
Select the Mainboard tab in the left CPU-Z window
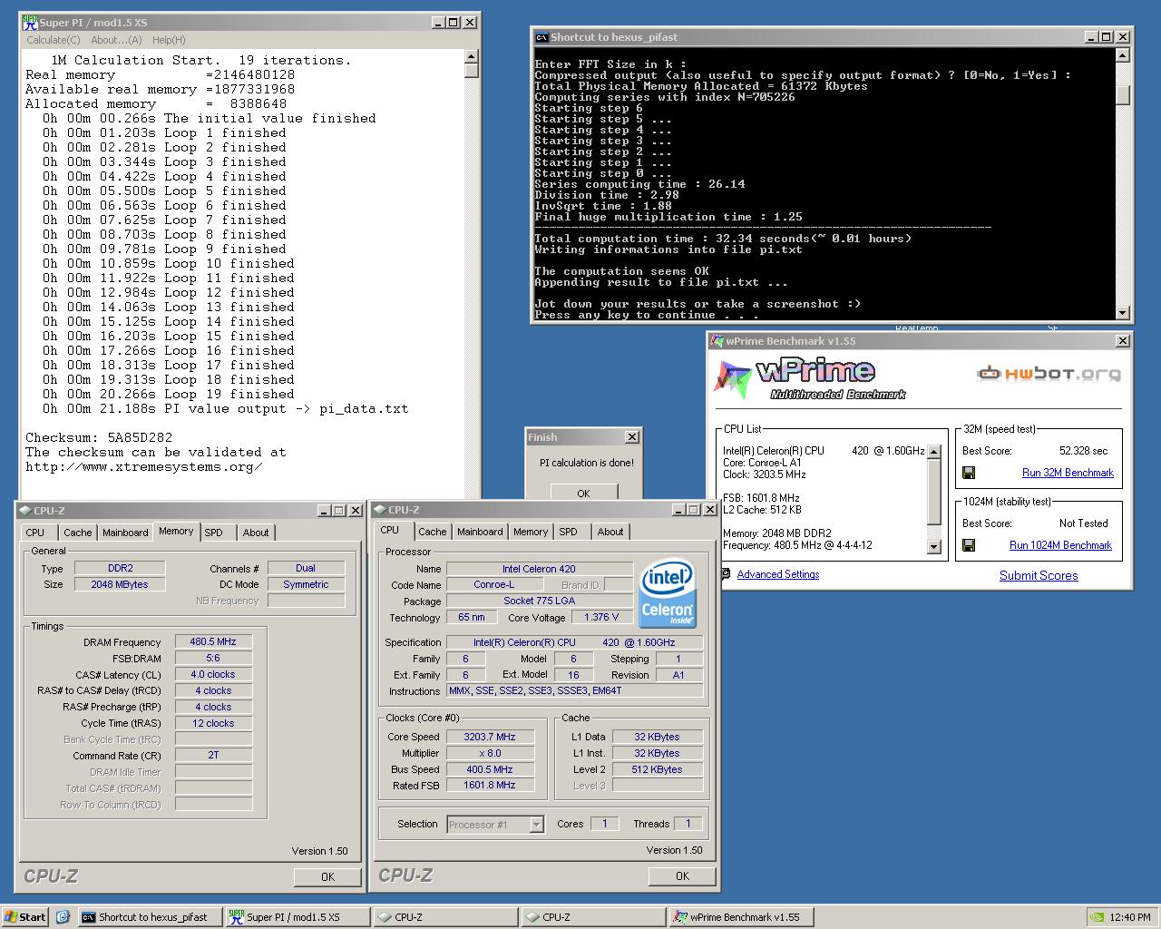point(125,533)
